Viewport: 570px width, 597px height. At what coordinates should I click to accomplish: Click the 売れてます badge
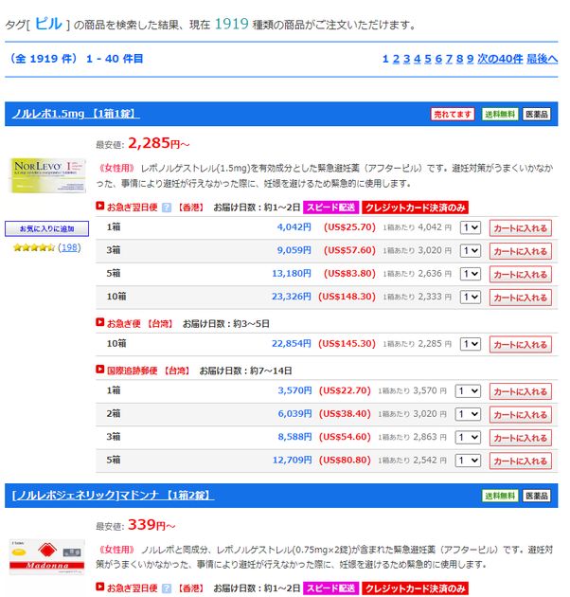coord(453,115)
